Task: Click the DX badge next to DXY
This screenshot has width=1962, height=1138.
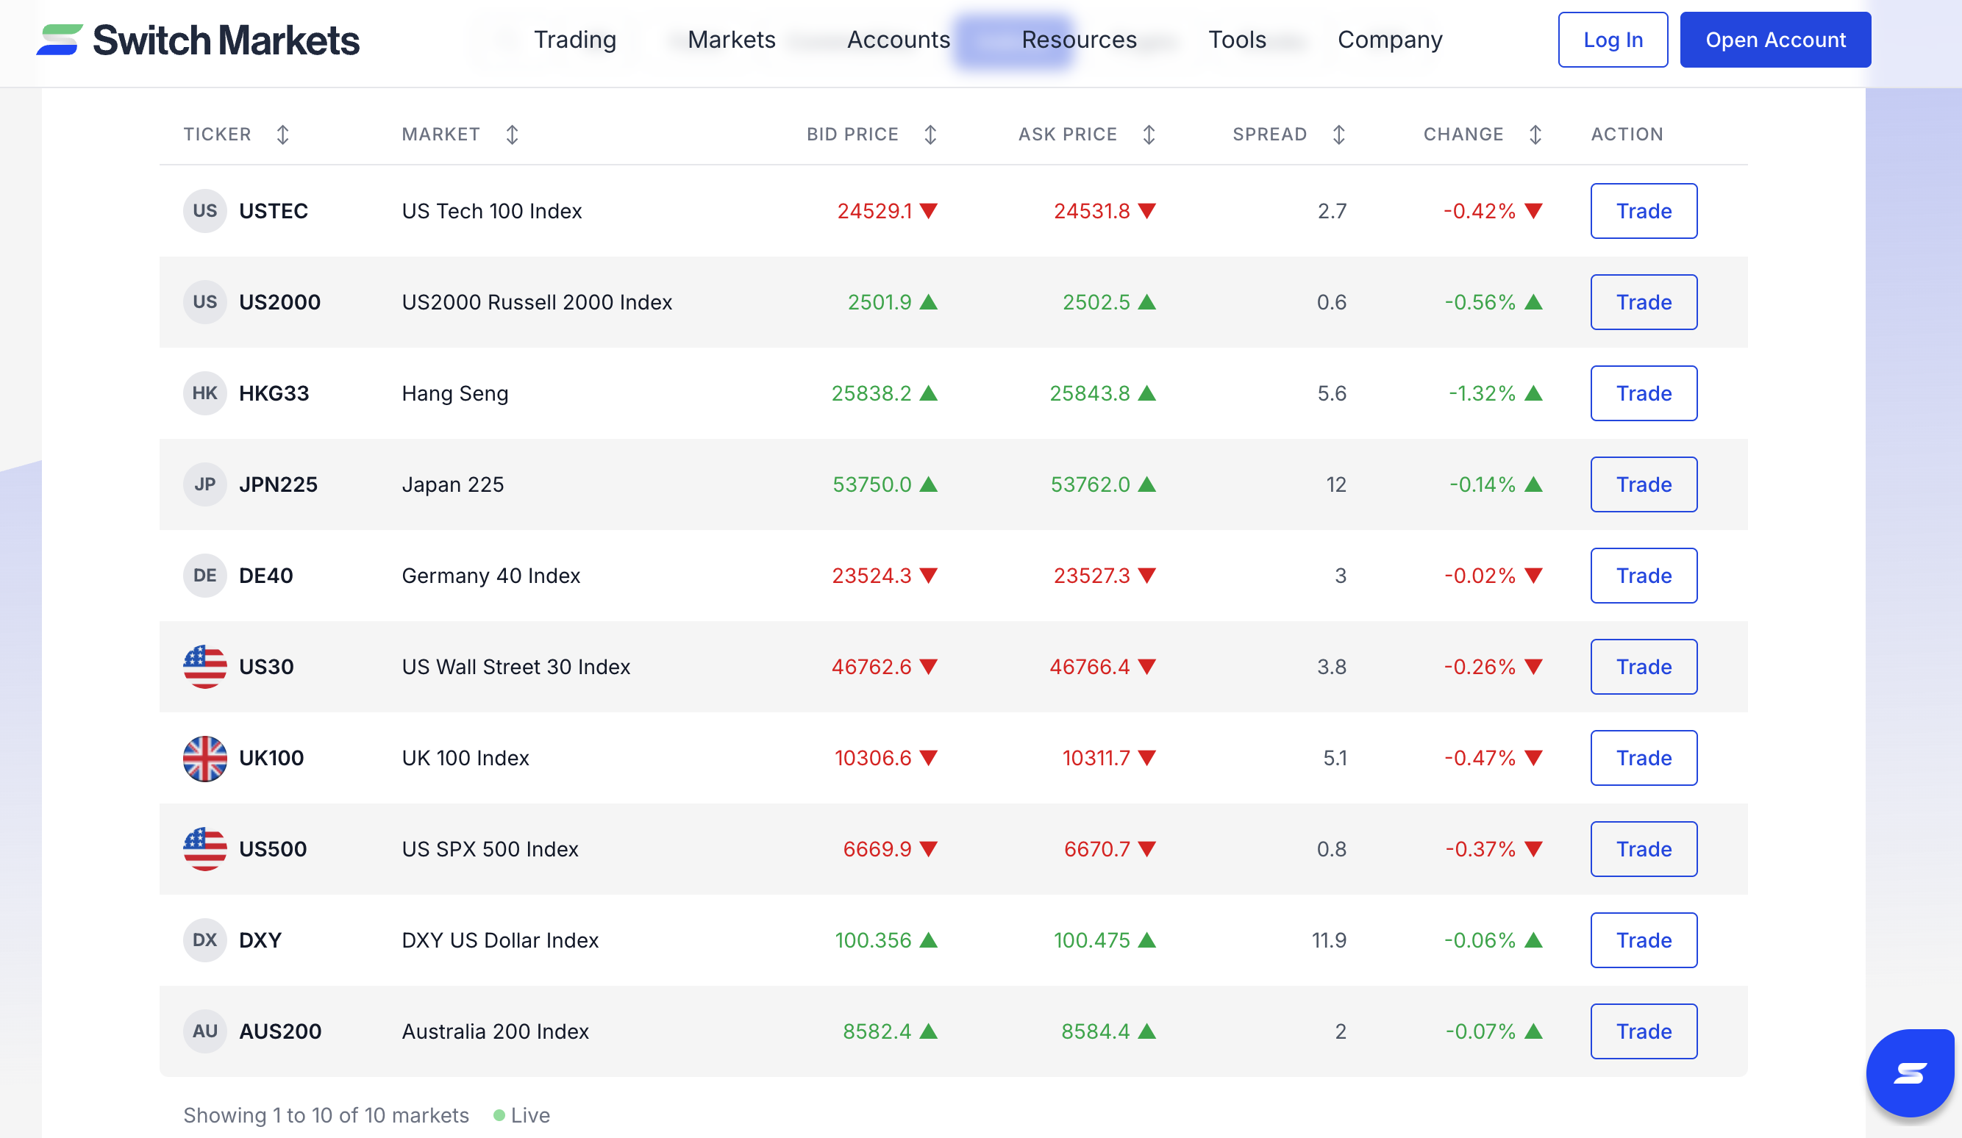Action: pyautogui.click(x=204, y=940)
